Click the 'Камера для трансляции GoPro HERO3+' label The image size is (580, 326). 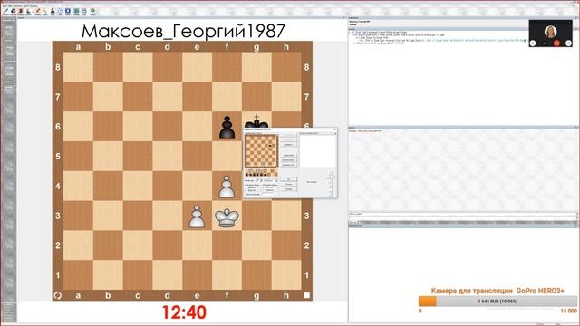(498, 291)
